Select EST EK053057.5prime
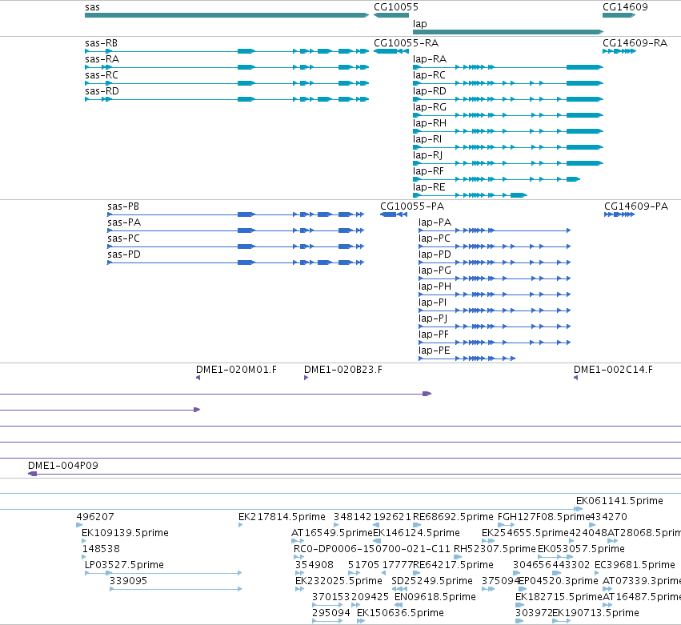 tap(581, 549)
